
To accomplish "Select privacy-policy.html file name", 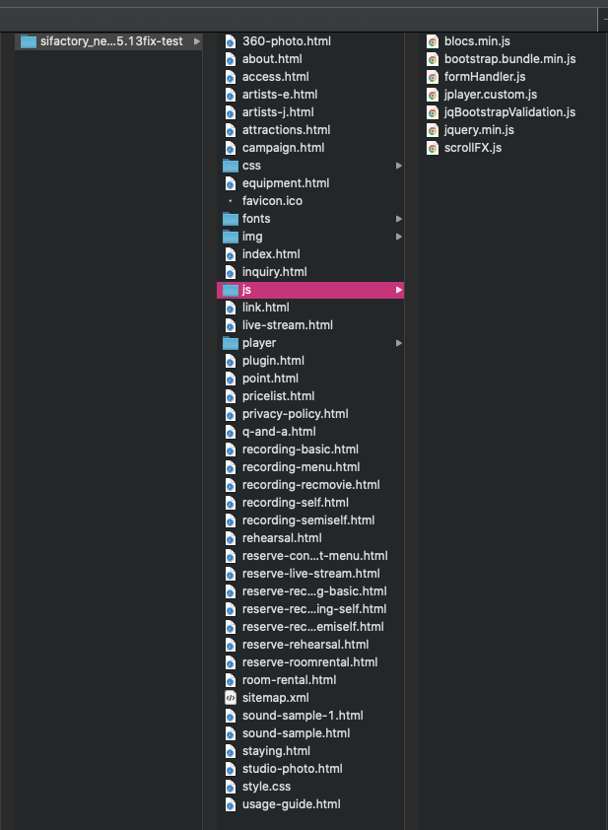I will click(x=296, y=414).
